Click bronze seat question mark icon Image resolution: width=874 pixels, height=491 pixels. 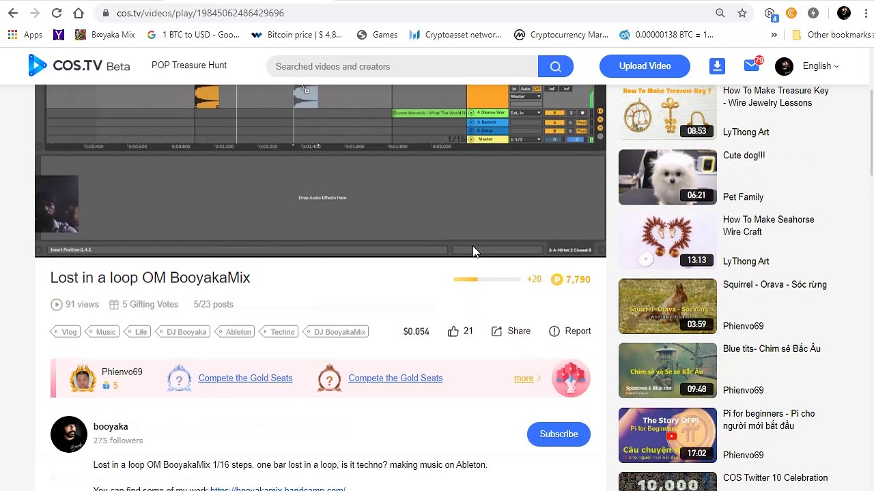329,378
